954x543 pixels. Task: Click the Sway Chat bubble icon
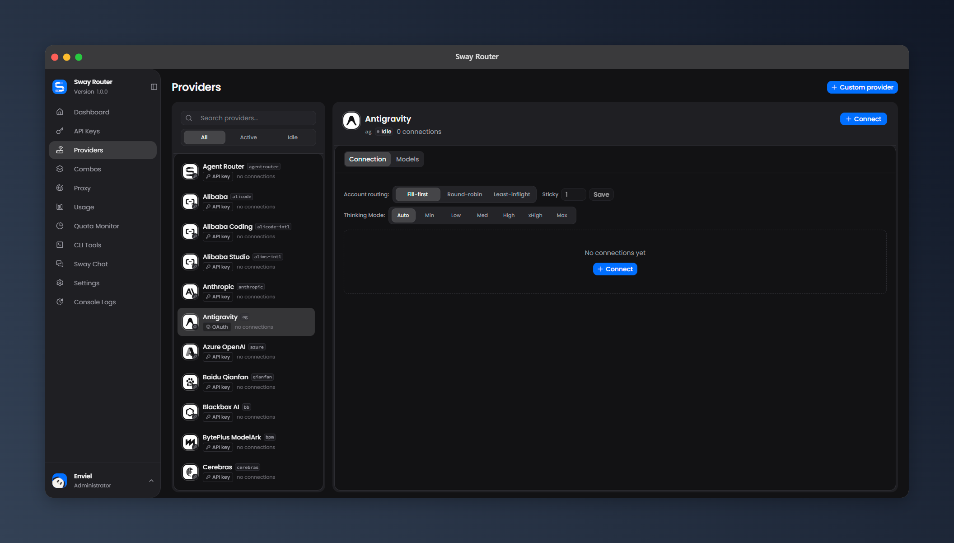[x=60, y=264]
